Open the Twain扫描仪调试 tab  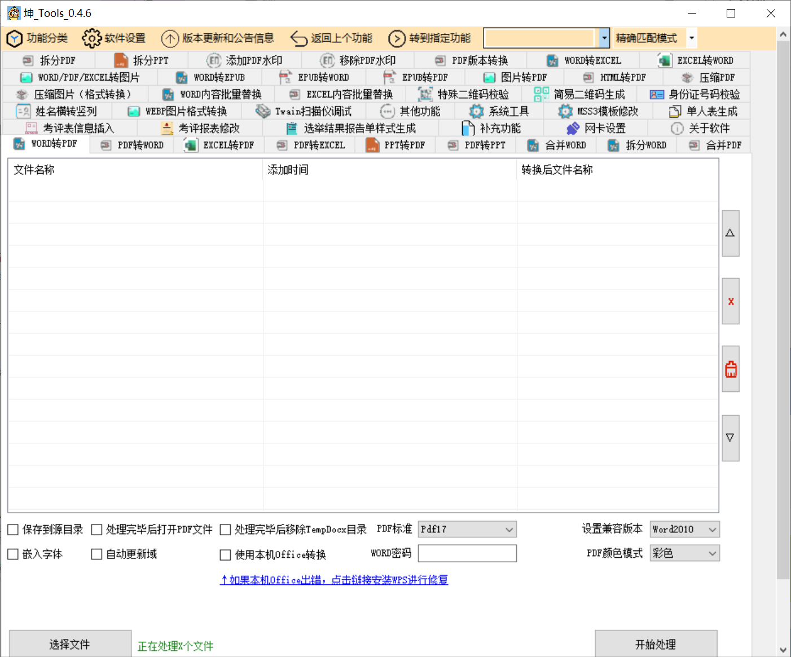(304, 111)
